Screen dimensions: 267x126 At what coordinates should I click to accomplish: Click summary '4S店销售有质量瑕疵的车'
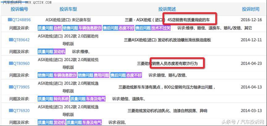point(189,20)
